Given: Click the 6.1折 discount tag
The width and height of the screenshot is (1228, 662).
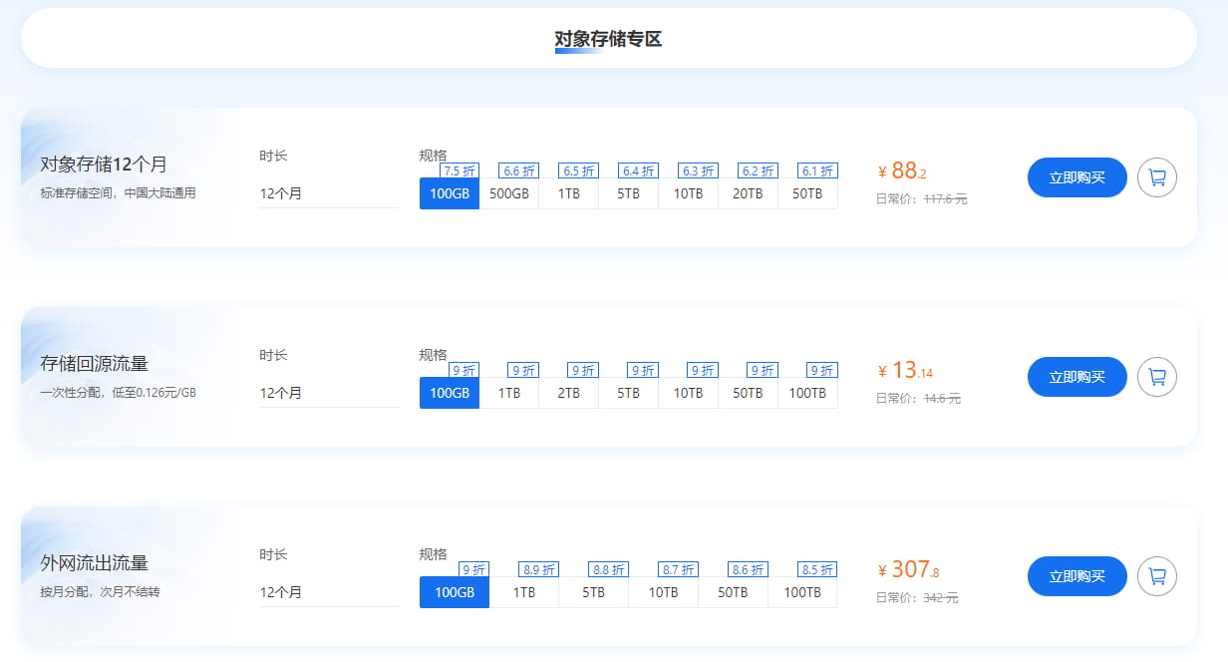Looking at the screenshot, I should click(x=818, y=170).
